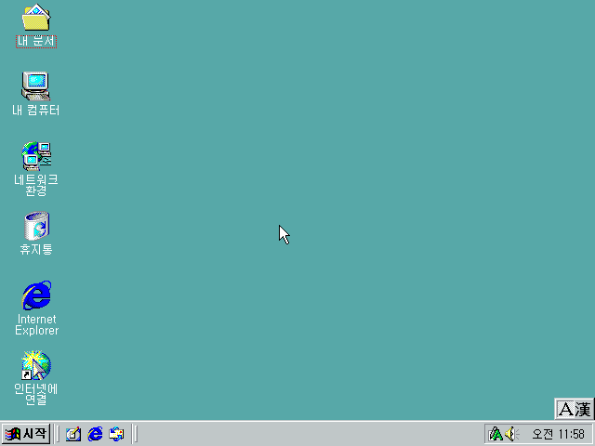Viewport: 595px width, 446px height.
Task: Toggle the A input mode button
Action: [x=566, y=409]
